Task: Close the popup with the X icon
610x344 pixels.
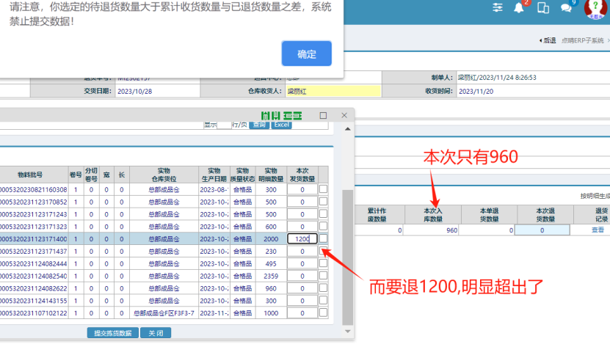Action: [343, 116]
